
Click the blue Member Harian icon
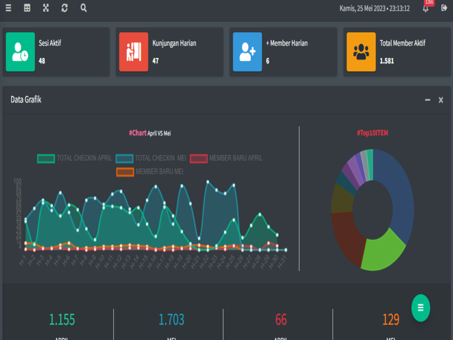pos(247,52)
